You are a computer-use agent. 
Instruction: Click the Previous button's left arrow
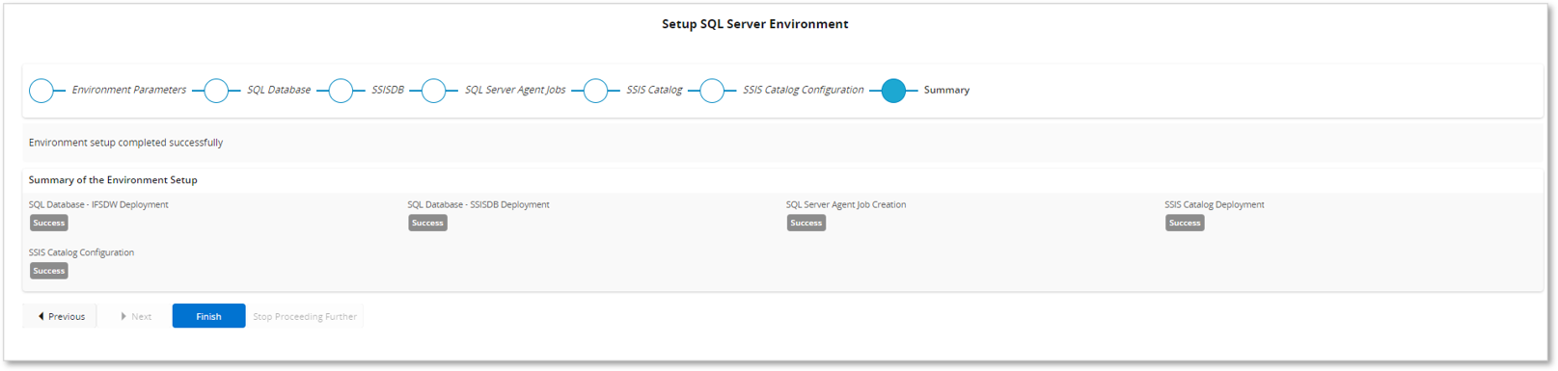(41, 316)
